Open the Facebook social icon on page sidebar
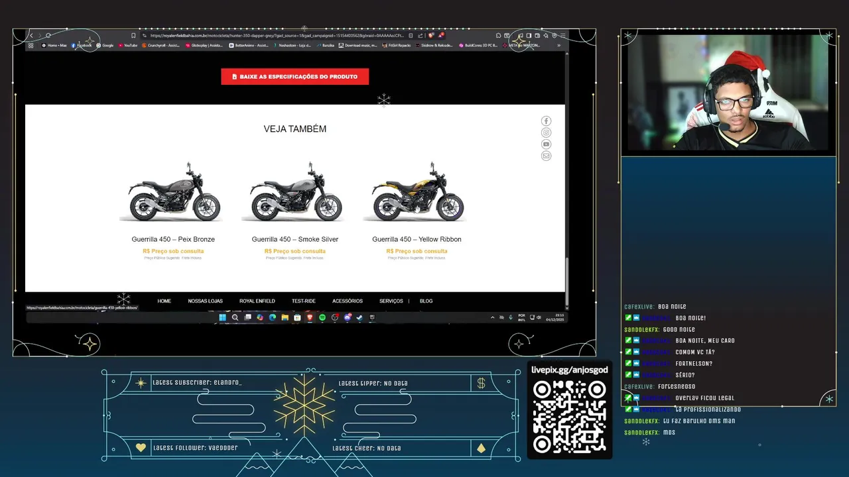The image size is (849, 477). click(546, 121)
